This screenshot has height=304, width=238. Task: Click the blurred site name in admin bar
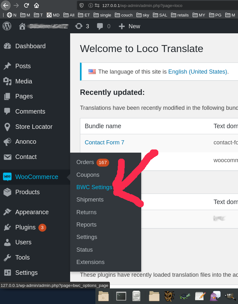coord(49,26)
